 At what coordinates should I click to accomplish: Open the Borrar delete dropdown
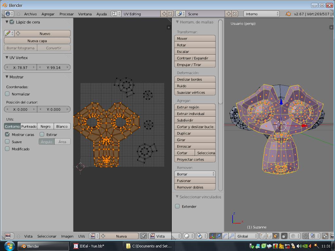(195, 174)
